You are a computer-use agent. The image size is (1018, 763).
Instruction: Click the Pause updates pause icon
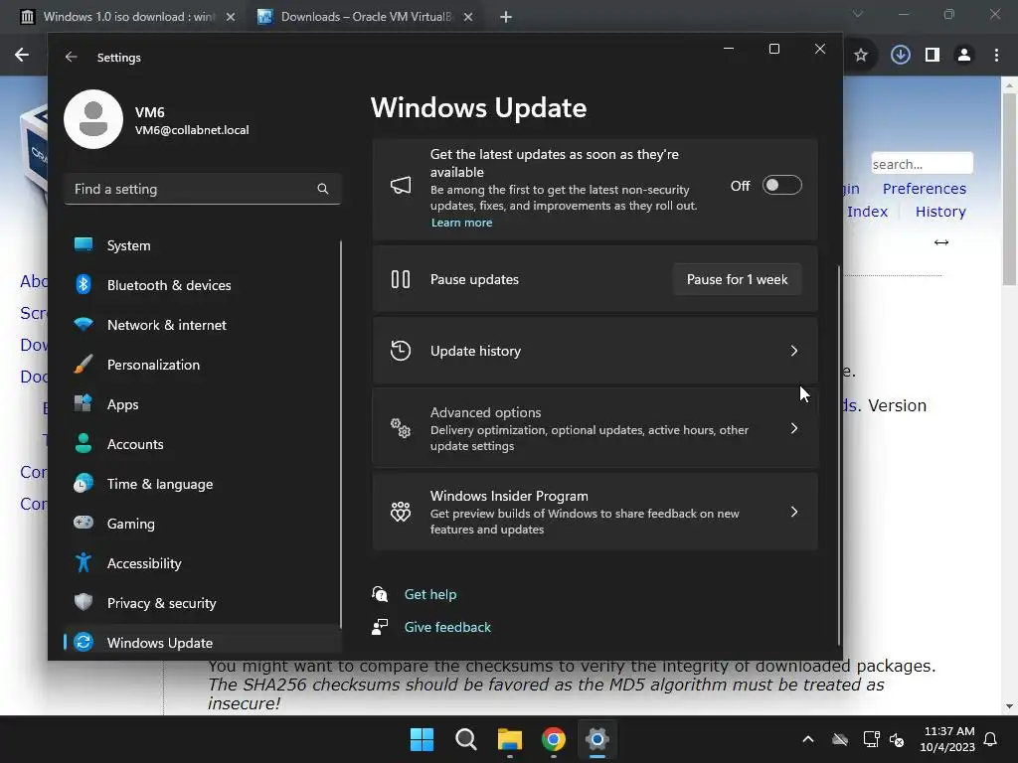coord(401,279)
